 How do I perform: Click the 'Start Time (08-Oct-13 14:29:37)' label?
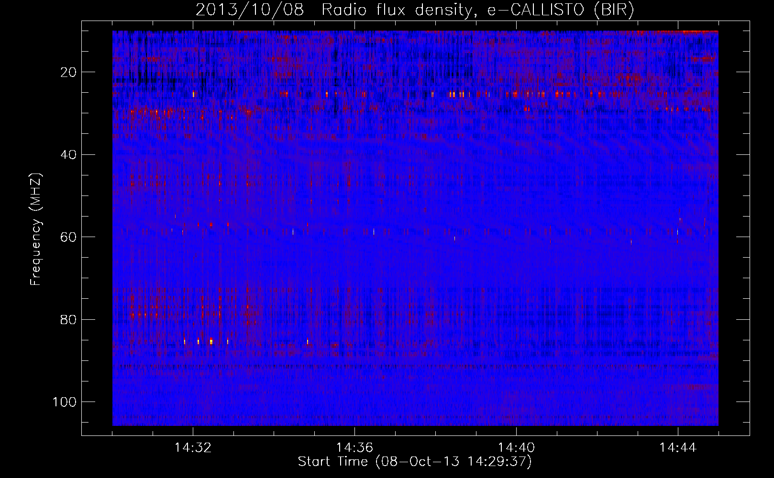click(415, 462)
